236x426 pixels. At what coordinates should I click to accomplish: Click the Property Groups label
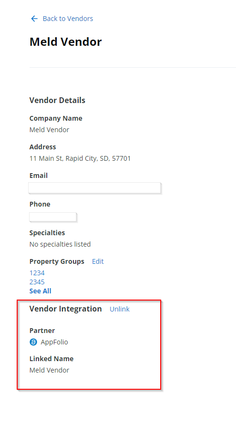tap(57, 261)
